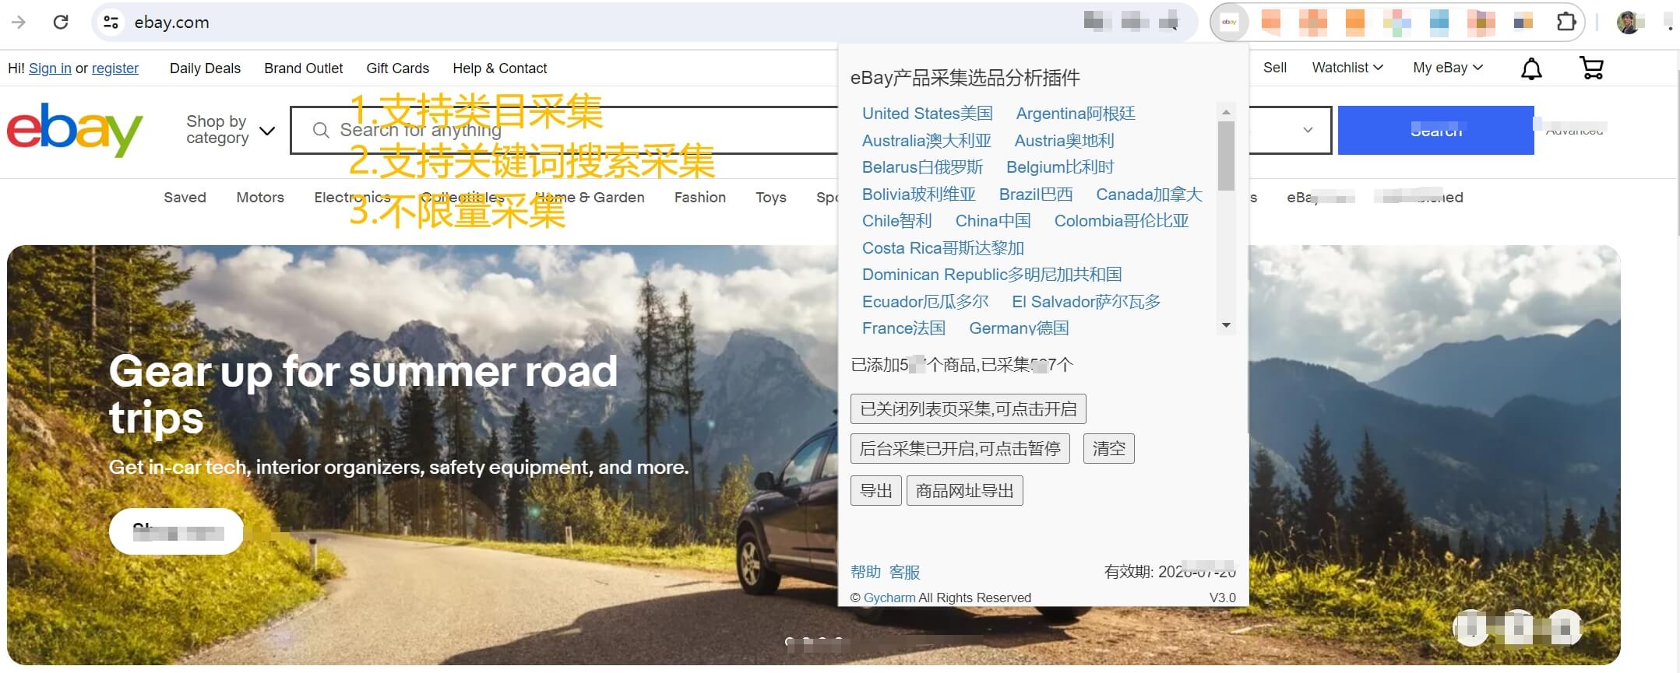The image size is (1680, 673).
Task: Open the 客服 link in plugin
Action: [x=904, y=572]
